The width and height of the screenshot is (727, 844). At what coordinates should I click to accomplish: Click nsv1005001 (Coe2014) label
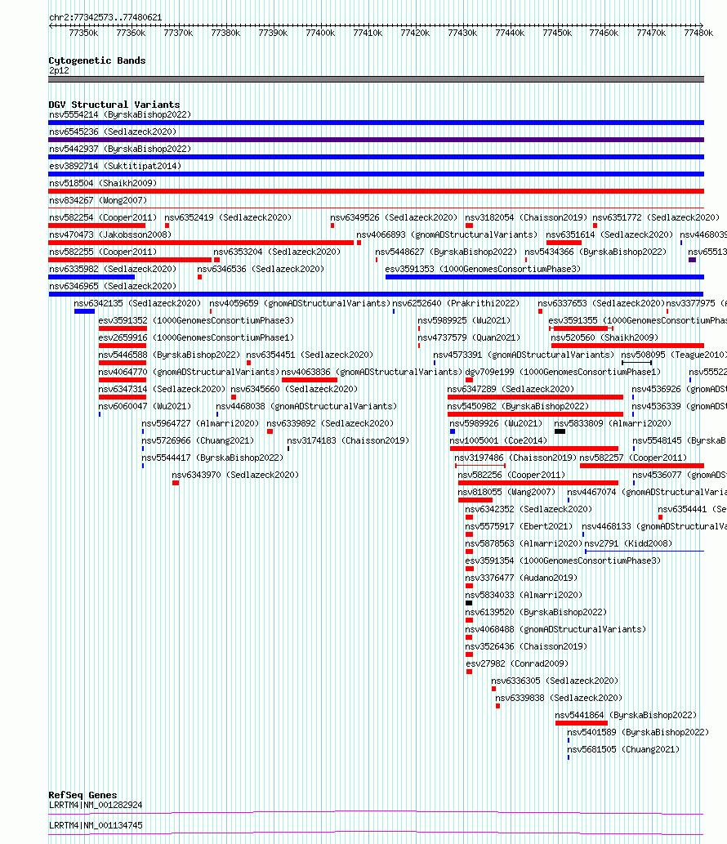pos(499,442)
